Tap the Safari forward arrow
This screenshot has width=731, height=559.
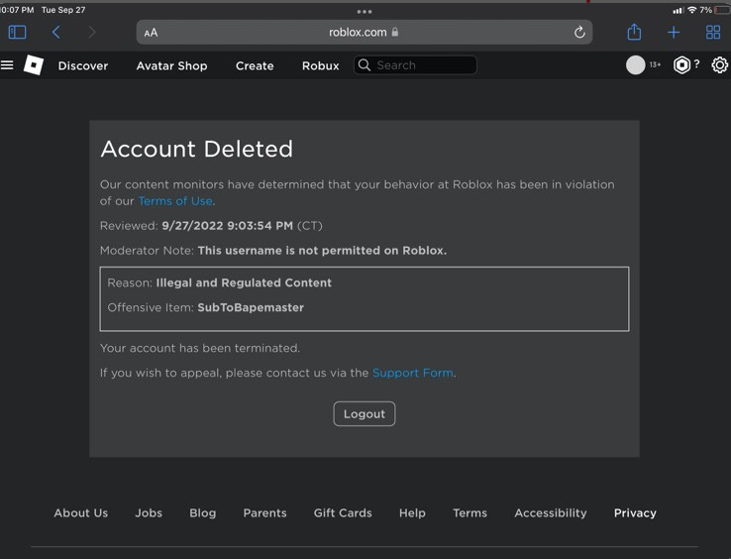point(92,32)
